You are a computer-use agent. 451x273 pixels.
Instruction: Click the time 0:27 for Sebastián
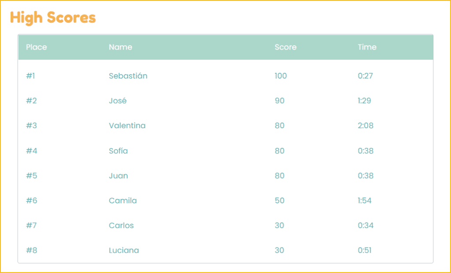pyautogui.click(x=365, y=75)
